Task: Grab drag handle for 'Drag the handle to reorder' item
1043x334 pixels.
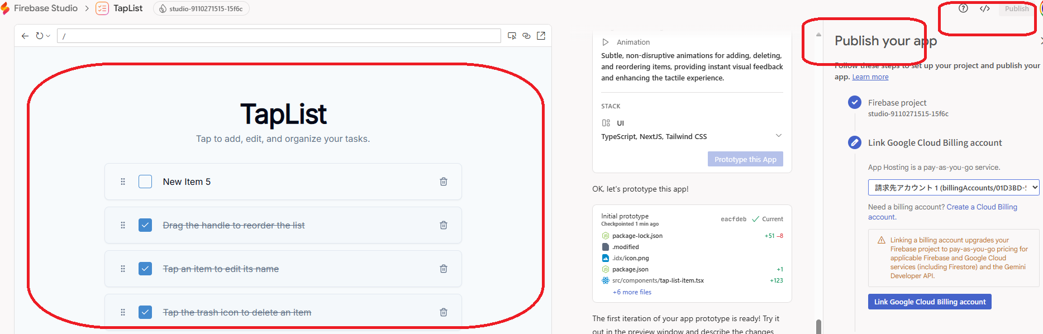Action: pyautogui.click(x=123, y=225)
